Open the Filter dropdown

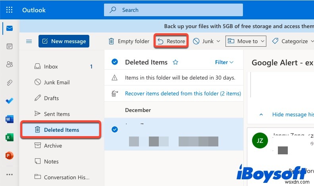pos(224,62)
